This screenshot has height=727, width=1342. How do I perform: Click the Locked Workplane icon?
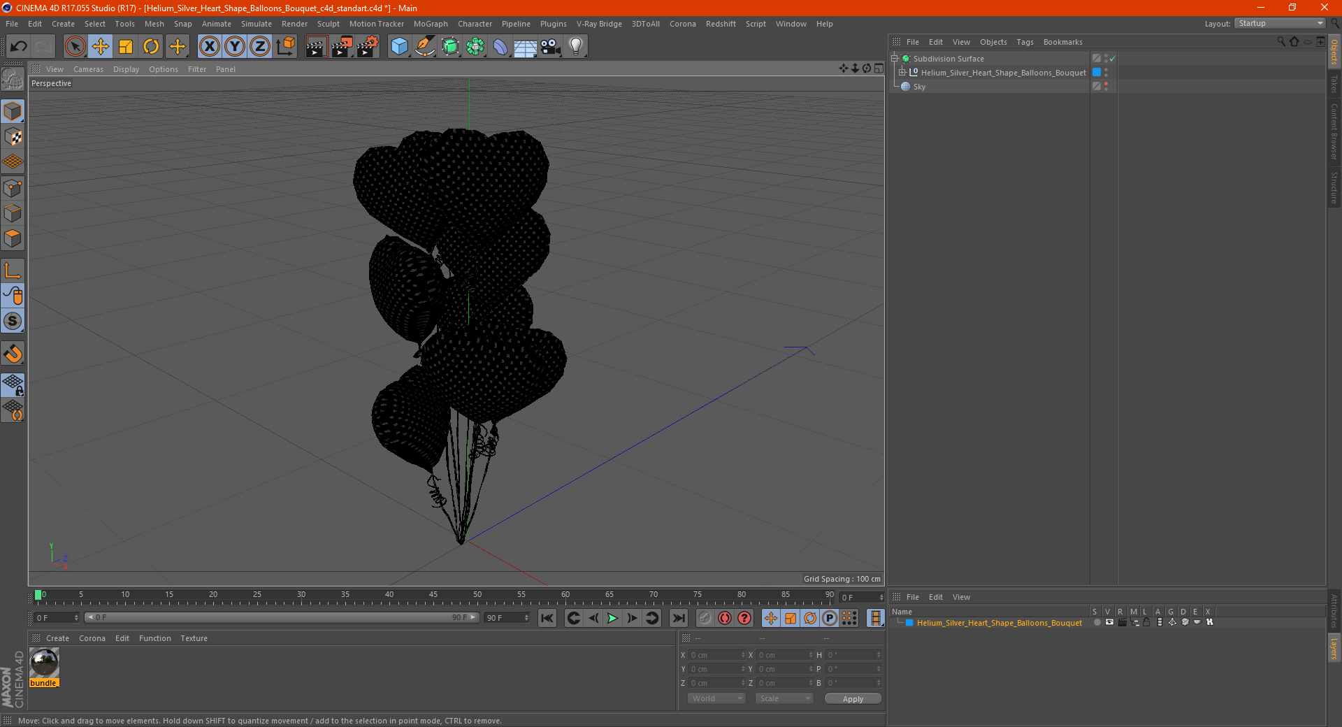coord(13,384)
